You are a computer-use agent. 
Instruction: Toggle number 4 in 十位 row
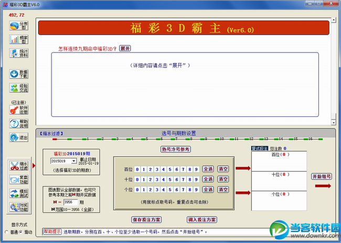163,180
